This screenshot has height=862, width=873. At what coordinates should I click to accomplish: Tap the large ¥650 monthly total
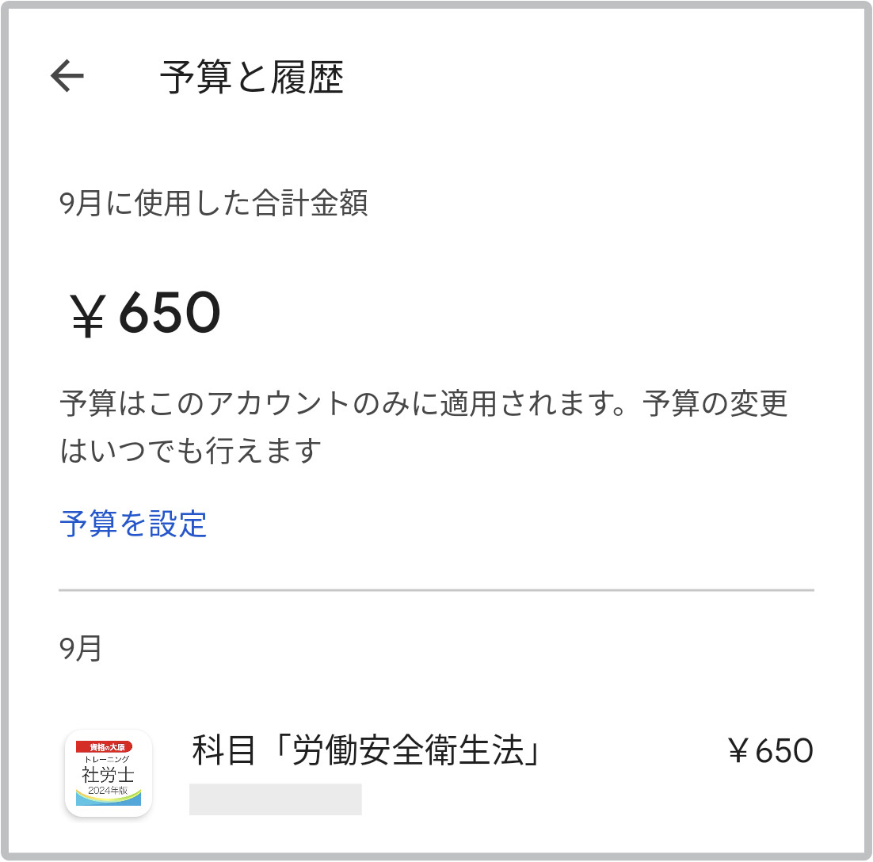145,314
